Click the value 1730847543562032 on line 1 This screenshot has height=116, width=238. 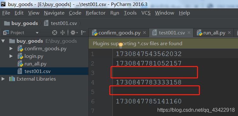tap(149, 54)
